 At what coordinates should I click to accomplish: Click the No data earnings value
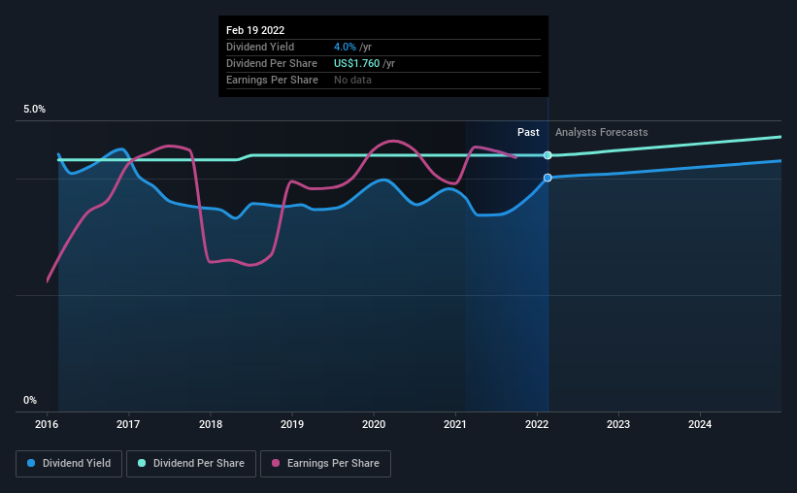click(x=352, y=80)
